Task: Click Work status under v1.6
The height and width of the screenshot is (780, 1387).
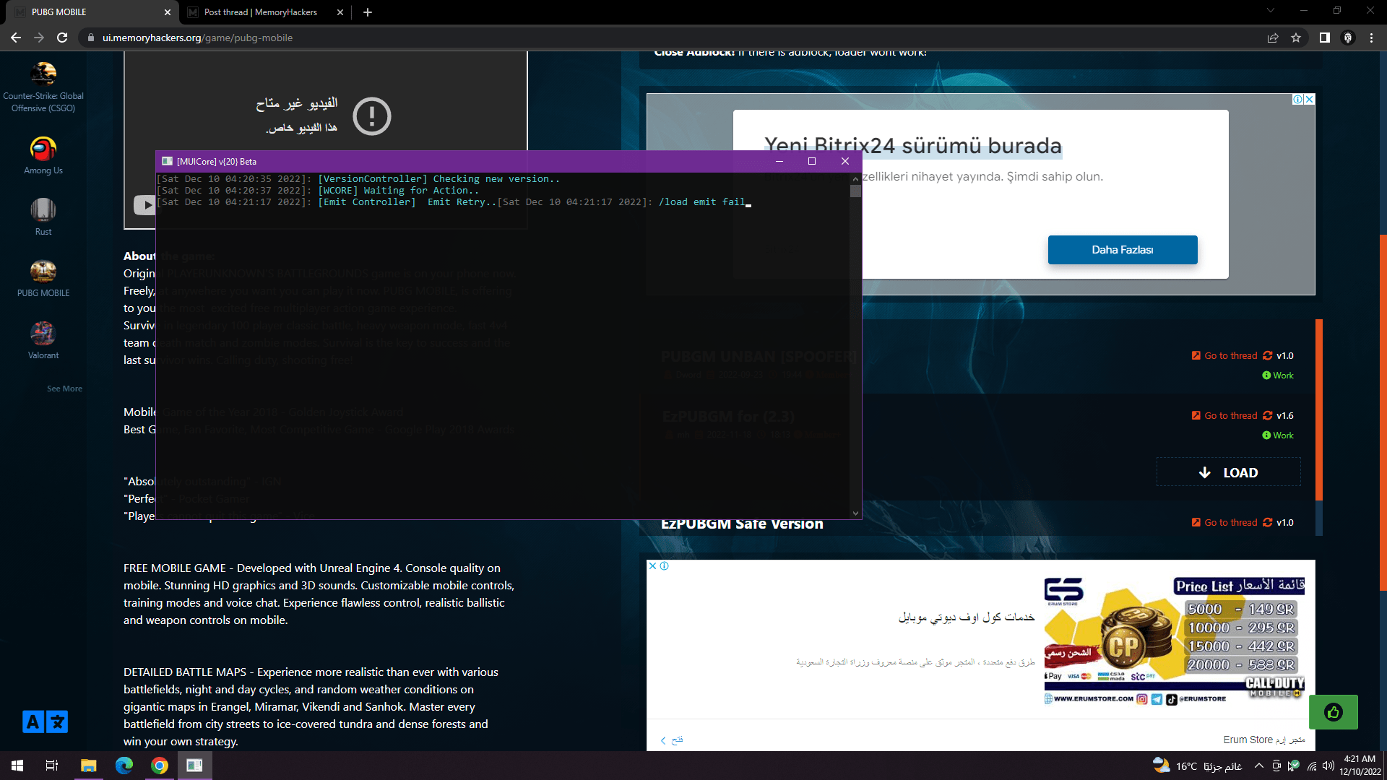Action: pos(1278,435)
